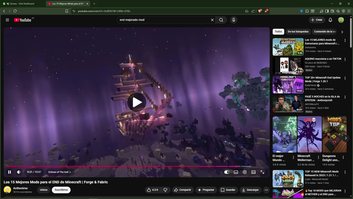Dislike the video
353x199 pixels.
(x=165, y=190)
